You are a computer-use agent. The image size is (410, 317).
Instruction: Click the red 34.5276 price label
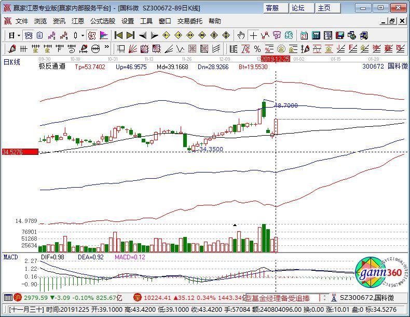coord(20,152)
